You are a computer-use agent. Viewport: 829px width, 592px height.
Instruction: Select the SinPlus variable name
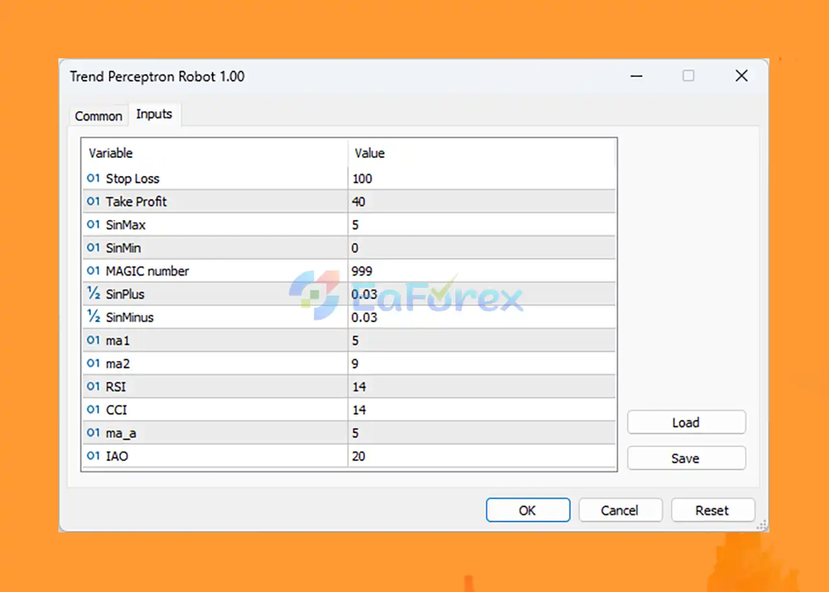(126, 294)
